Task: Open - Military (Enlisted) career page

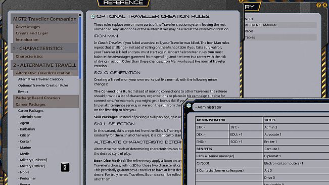Action: [x=32, y=160]
